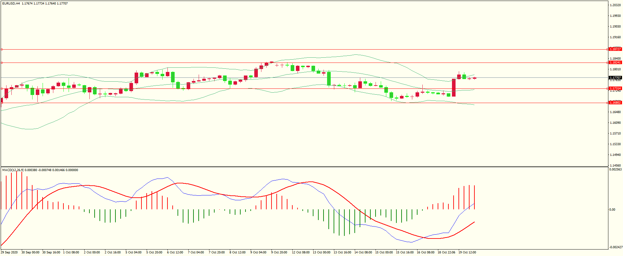Screen dimensions: 623x256
Task: Click the EURUSD,H4 chart title label
Action: (x=11, y=4)
